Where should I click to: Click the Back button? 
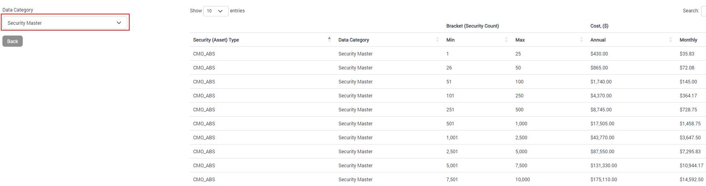[x=12, y=42]
